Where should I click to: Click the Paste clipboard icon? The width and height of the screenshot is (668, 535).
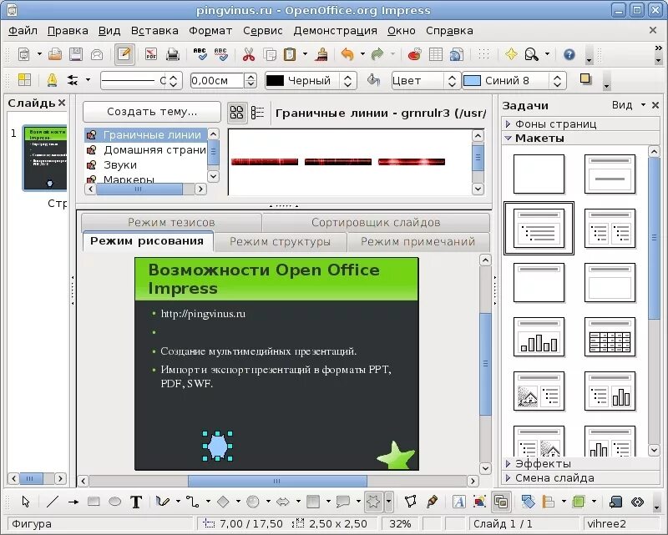coord(290,54)
